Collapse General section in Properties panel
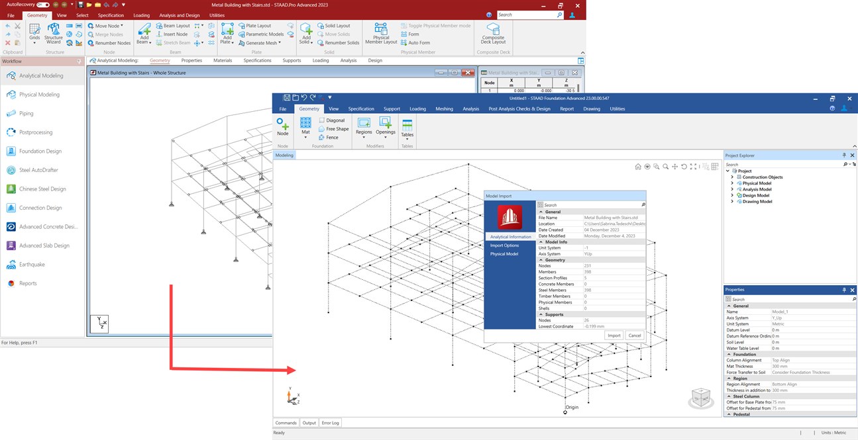The image size is (858, 440). (729, 306)
